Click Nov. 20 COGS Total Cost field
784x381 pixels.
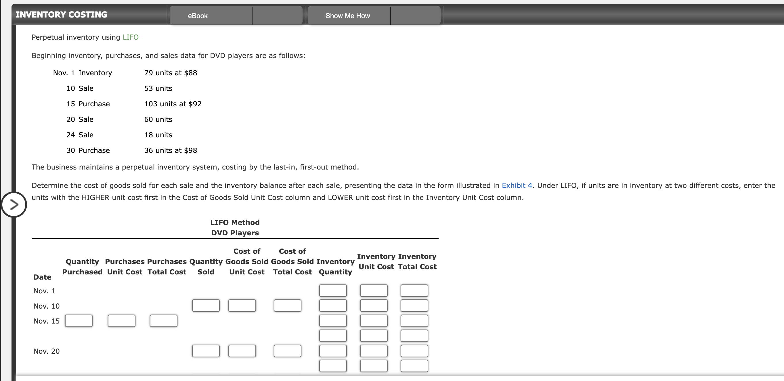(x=287, y=351)
